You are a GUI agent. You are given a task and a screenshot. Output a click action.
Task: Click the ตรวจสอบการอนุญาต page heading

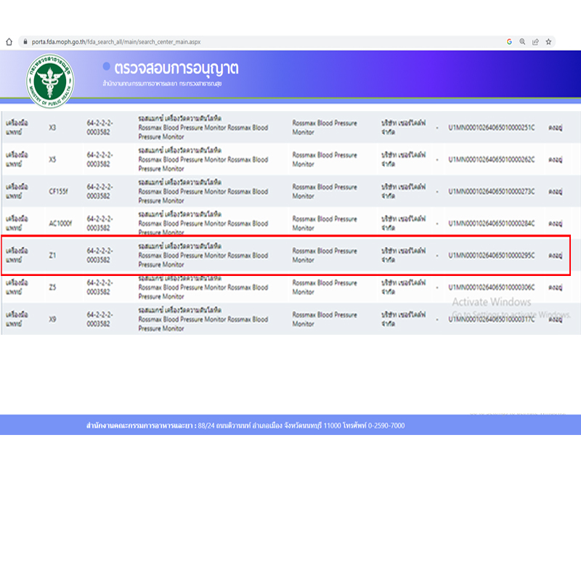click(176, 69)
